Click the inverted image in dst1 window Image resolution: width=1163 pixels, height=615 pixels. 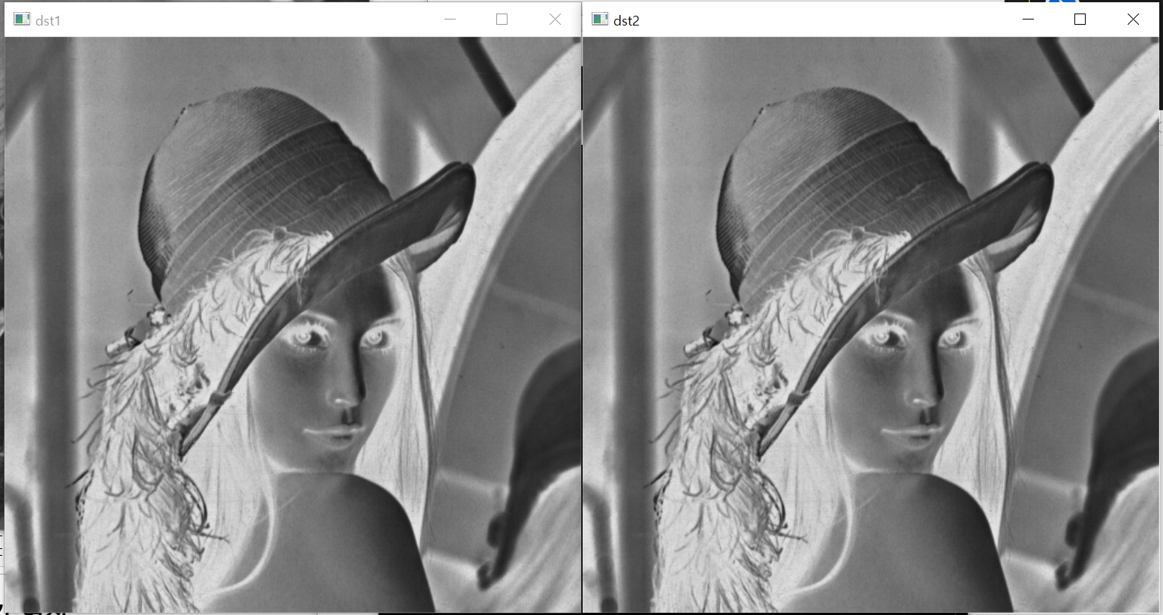293,324
